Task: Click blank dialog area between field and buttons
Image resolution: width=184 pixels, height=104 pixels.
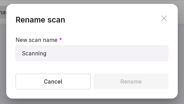Action: (x=92, y=67)
